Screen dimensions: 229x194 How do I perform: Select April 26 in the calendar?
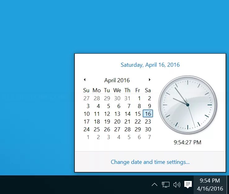pyautogui.click(x=107, y=129)
